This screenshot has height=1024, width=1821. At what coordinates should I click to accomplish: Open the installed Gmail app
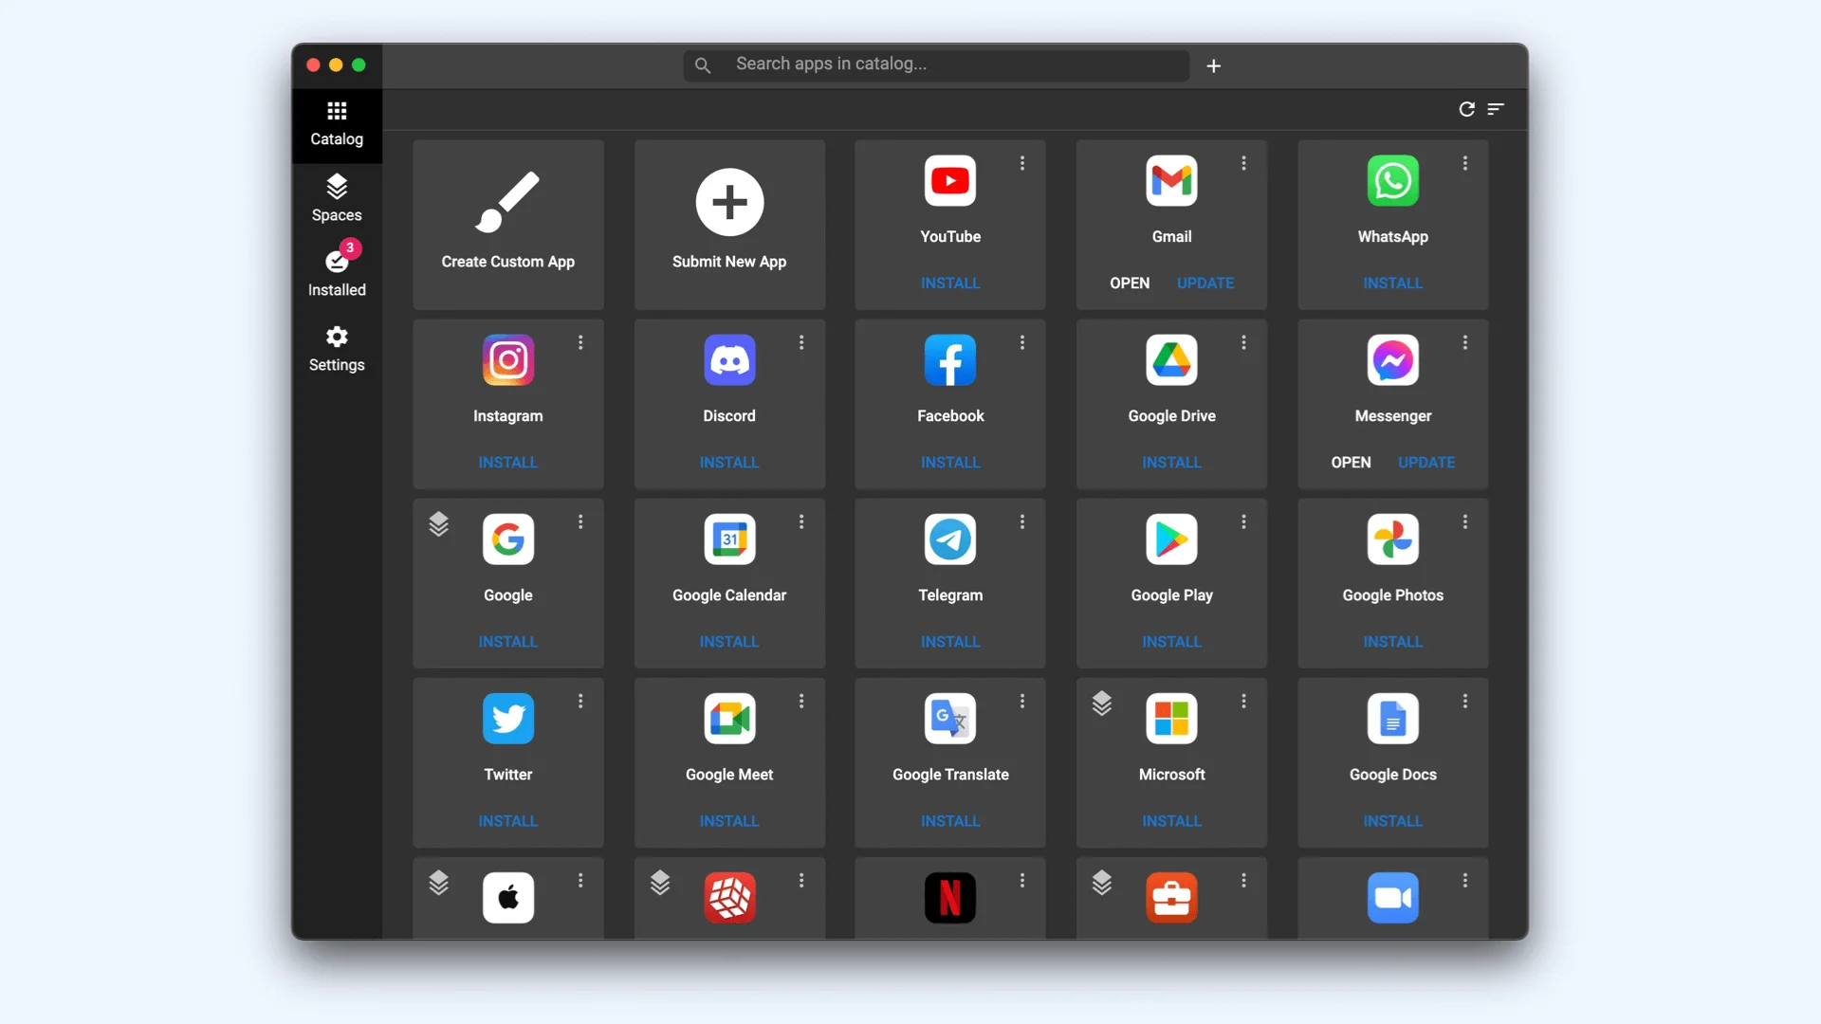pos(1130,283)
